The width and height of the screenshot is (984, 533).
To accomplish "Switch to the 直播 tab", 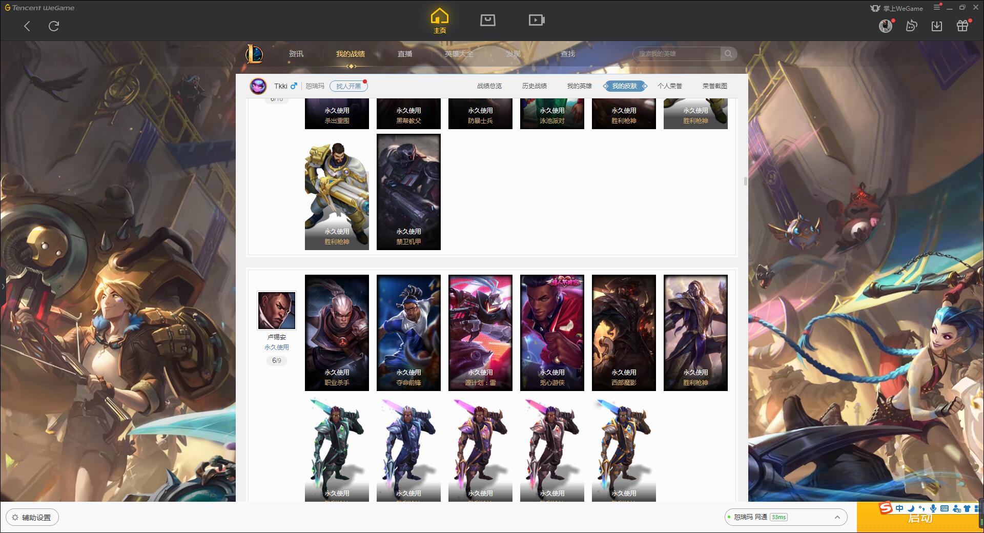I will click(405, 54).
